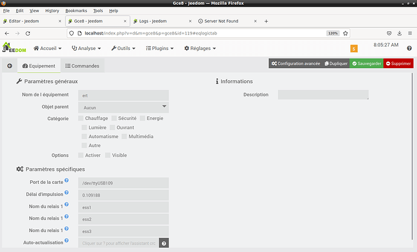Click the browser Forward arrow
This screenshot has height=252, width=417.
coord(18,33)
